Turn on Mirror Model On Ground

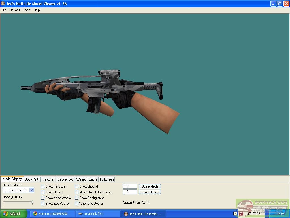(x=77, y=192)
